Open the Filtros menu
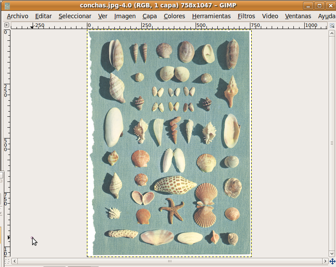 click(246, 16)
